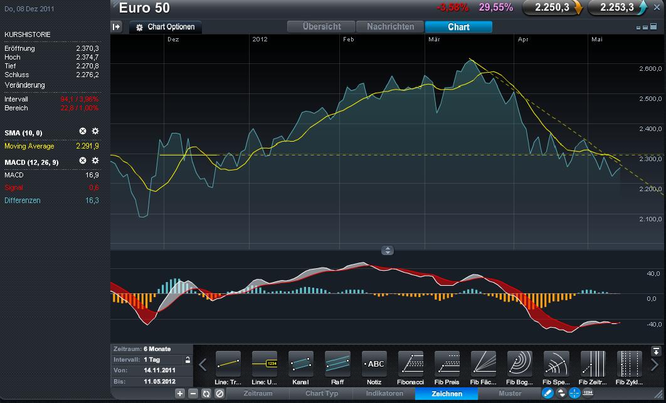
Task: Toggle the interval lock icon
Action: coord(187,360)
